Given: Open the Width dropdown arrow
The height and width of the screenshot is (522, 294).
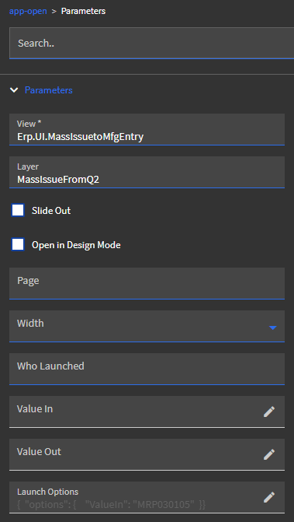Looking at the screenshot, I should (x=273, y=328).
